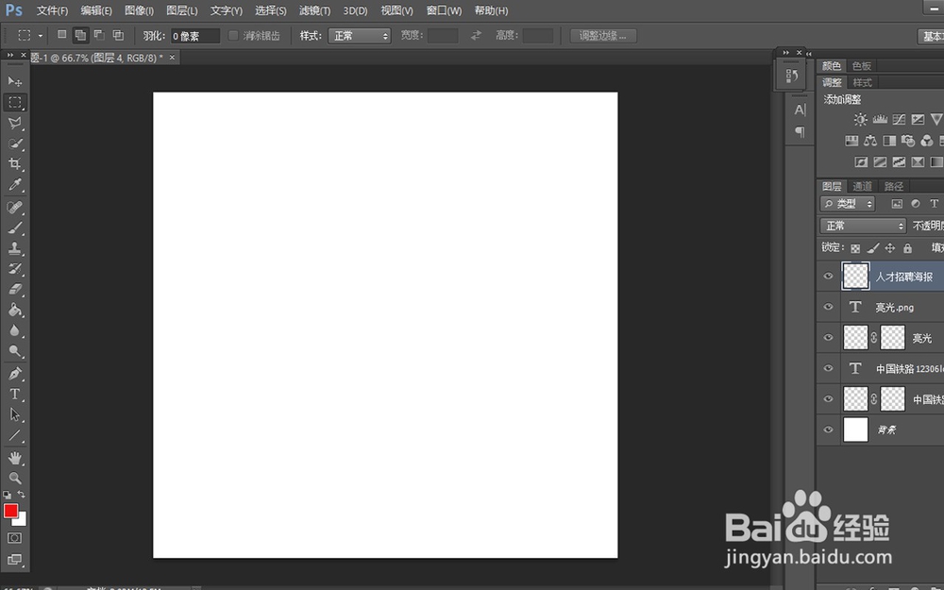Hide the 中国铁路 12306 text layer
944x590 pixels.
pos(829,368)
